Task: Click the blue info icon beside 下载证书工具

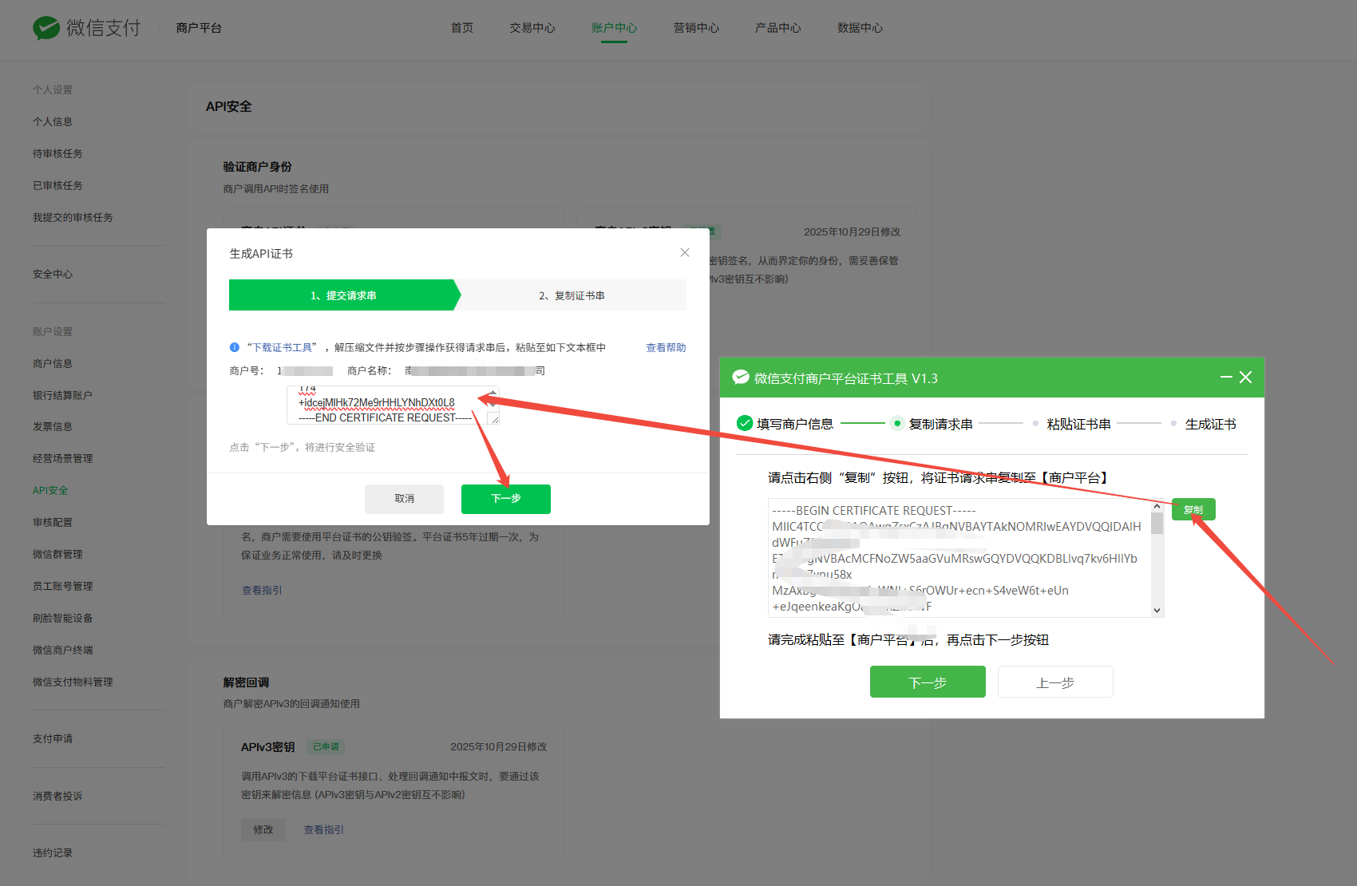Action: tap(235, 348)
